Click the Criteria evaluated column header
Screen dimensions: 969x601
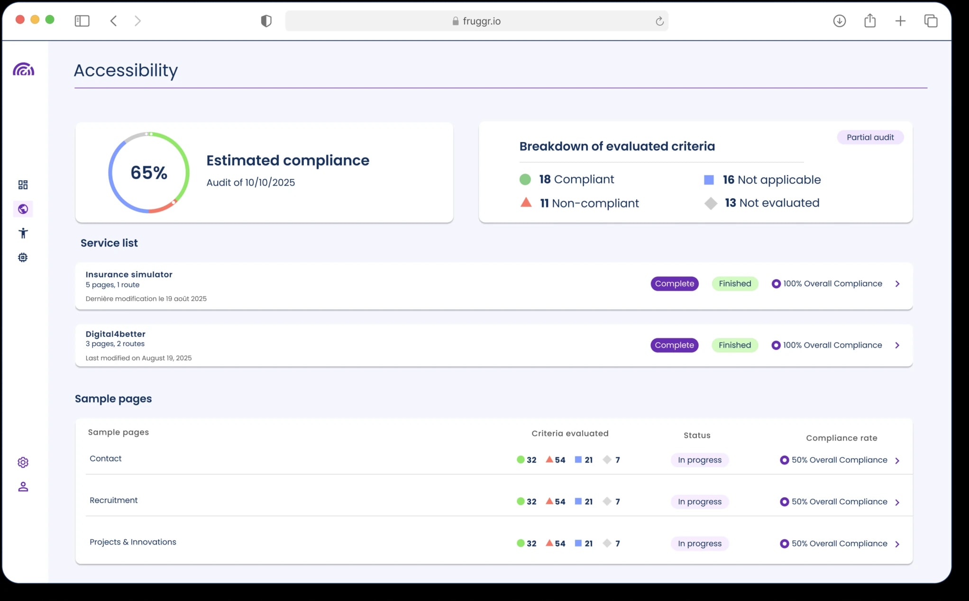[570, 434]
